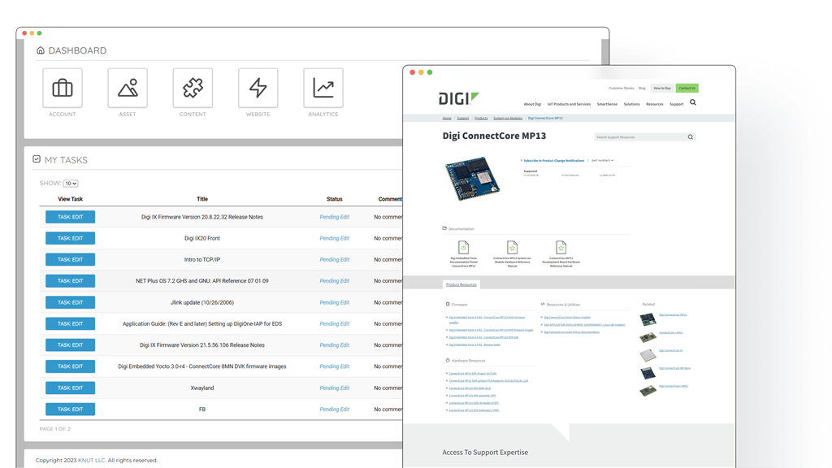Open the Asset section icon
The image size is (832, 468).
tap(128, 88)
